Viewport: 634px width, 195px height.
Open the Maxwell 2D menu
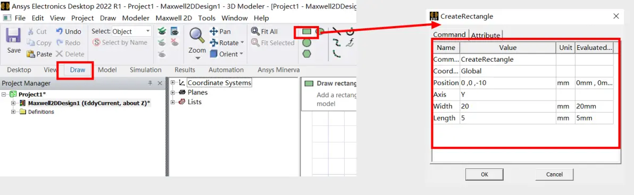174,18
